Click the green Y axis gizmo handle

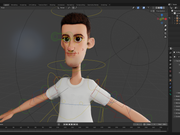(x=163, y=18)
